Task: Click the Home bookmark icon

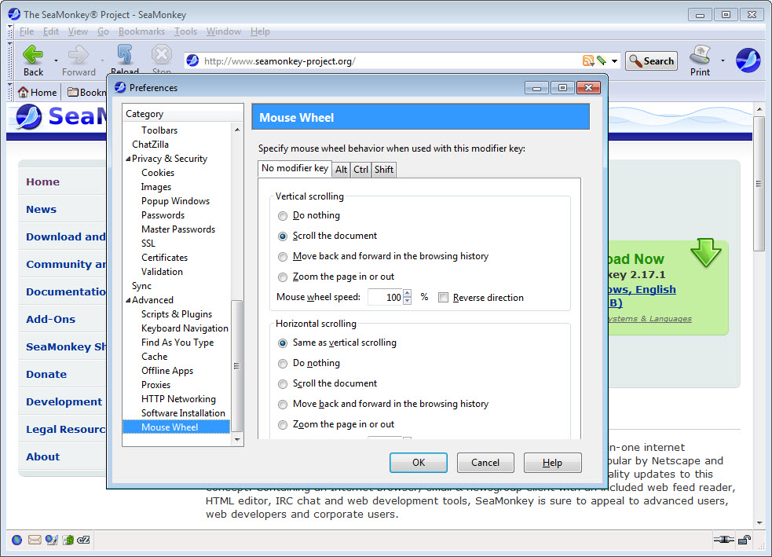Action: [x=23, y=92]
